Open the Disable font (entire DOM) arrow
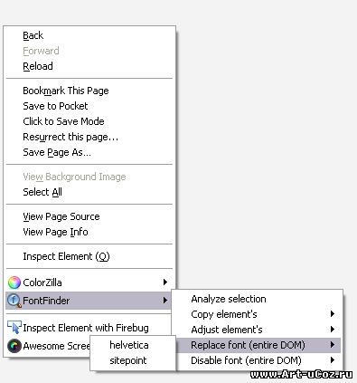 (x=333, y=360)
